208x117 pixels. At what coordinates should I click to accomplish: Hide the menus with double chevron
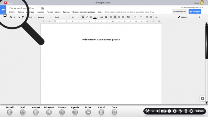(199, 17)
